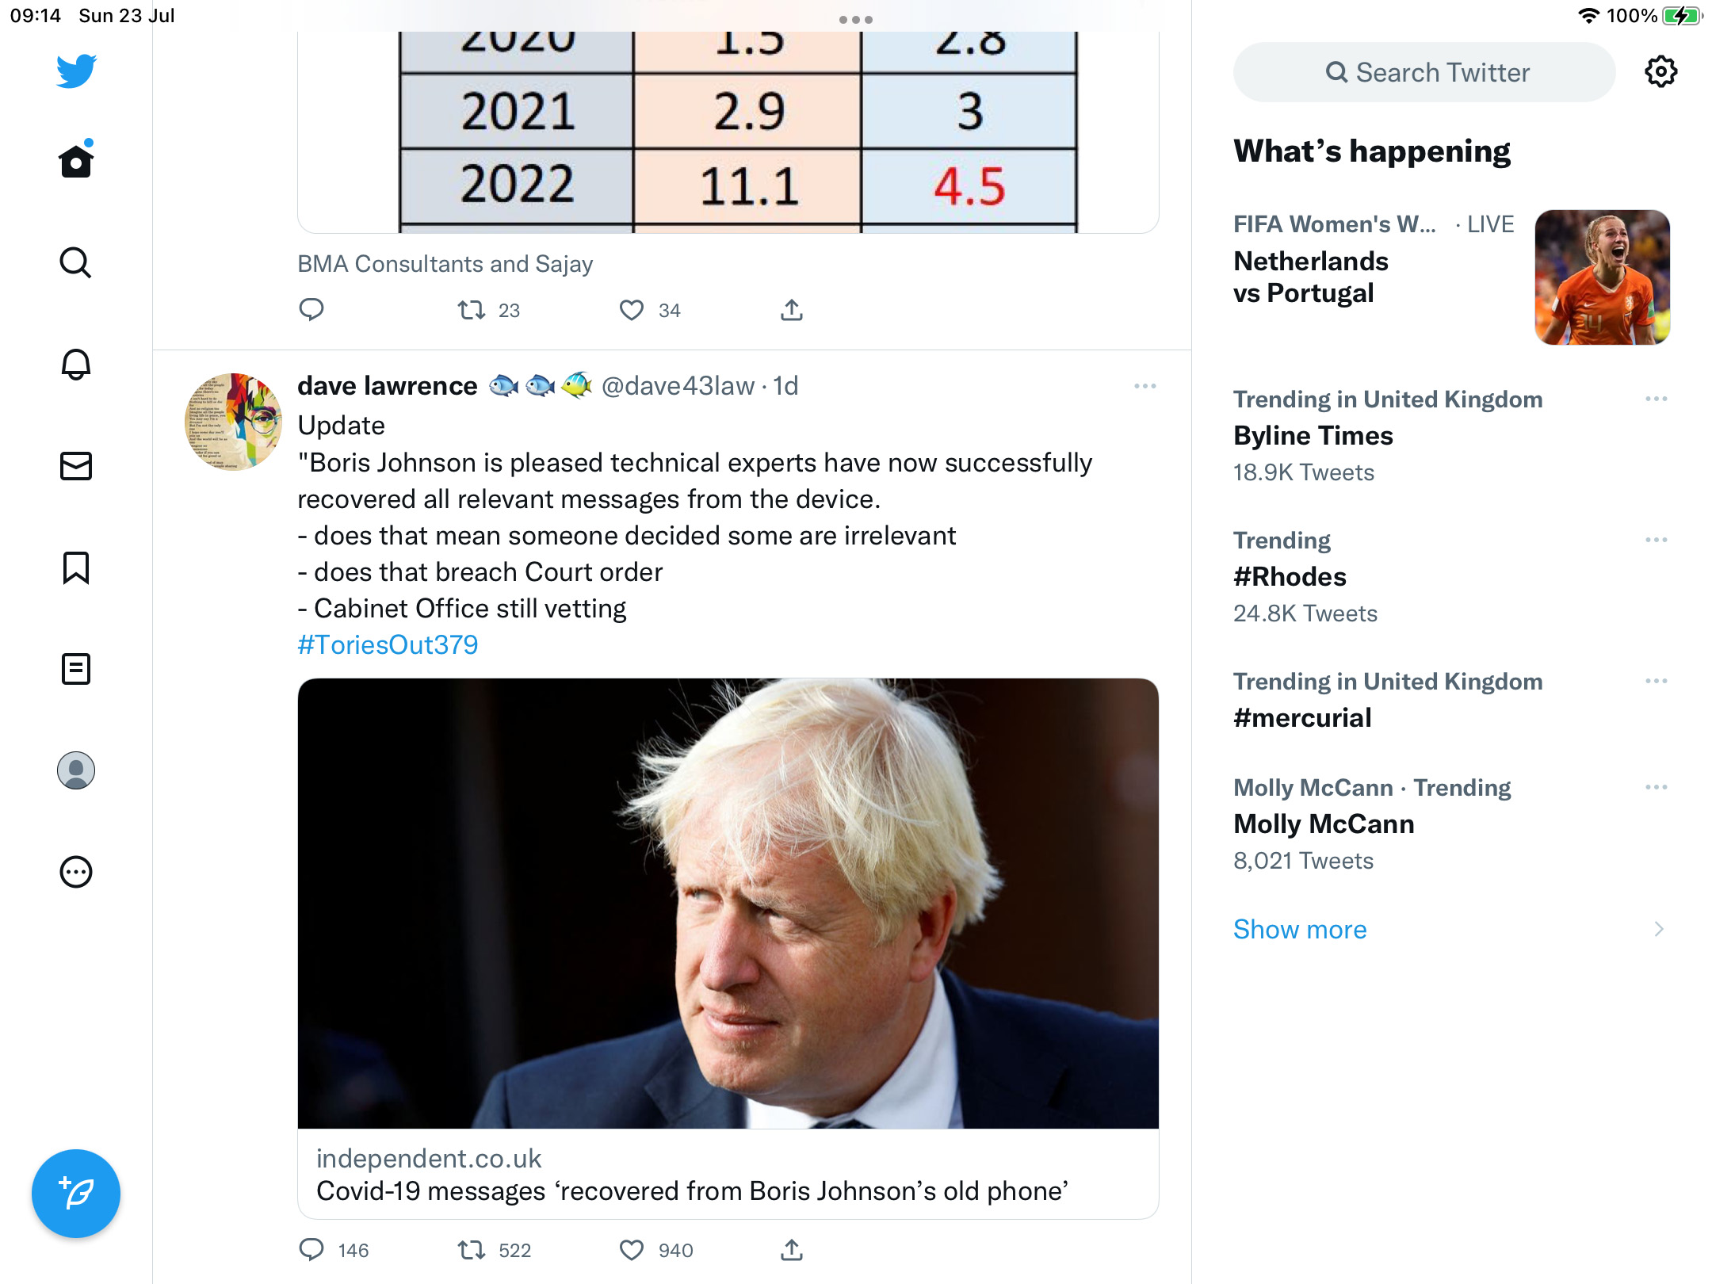
Task: Open Messages envelope icon
Action: click(76, 465)
